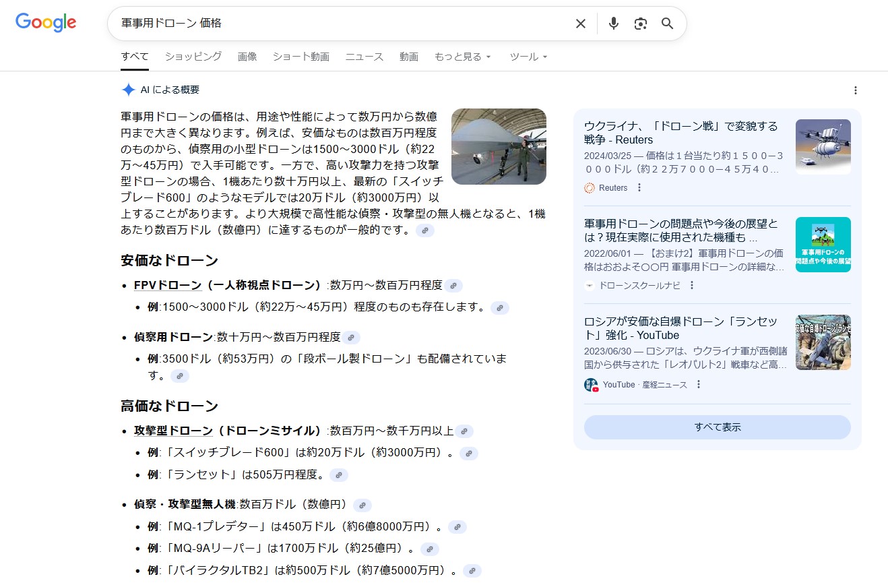This screenshot has width=888, height=587.
Task: Clear the search box text
Action: click(580, 24)
